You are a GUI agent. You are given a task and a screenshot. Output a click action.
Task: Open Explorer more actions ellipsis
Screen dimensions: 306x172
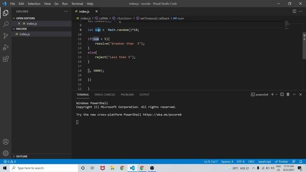click(x=66, y=11)
